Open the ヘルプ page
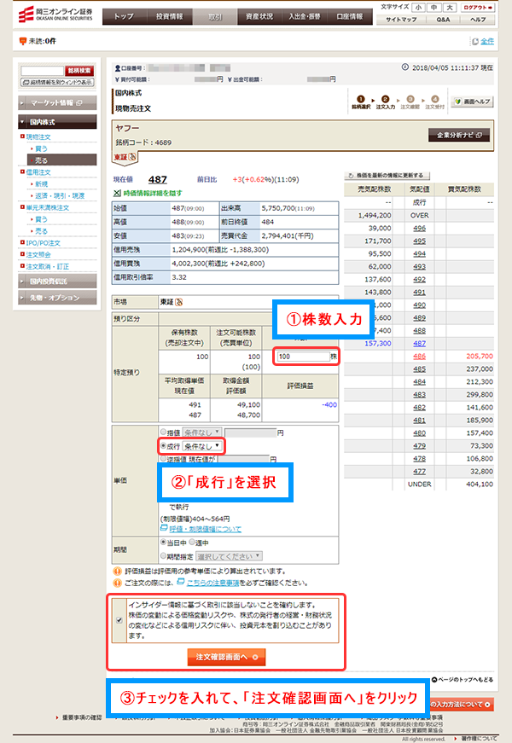 pyautogui.click(x=478, y=20)
